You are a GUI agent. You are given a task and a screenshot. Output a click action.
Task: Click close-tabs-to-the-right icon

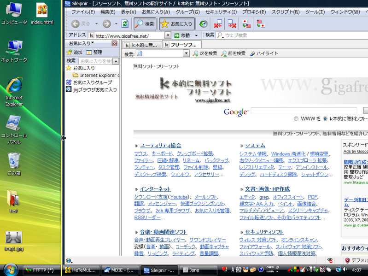232,23
